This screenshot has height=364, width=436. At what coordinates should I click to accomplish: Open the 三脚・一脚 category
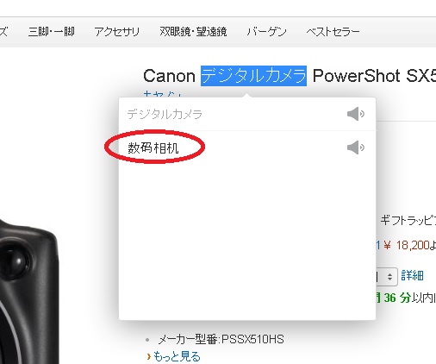(52, 31)
